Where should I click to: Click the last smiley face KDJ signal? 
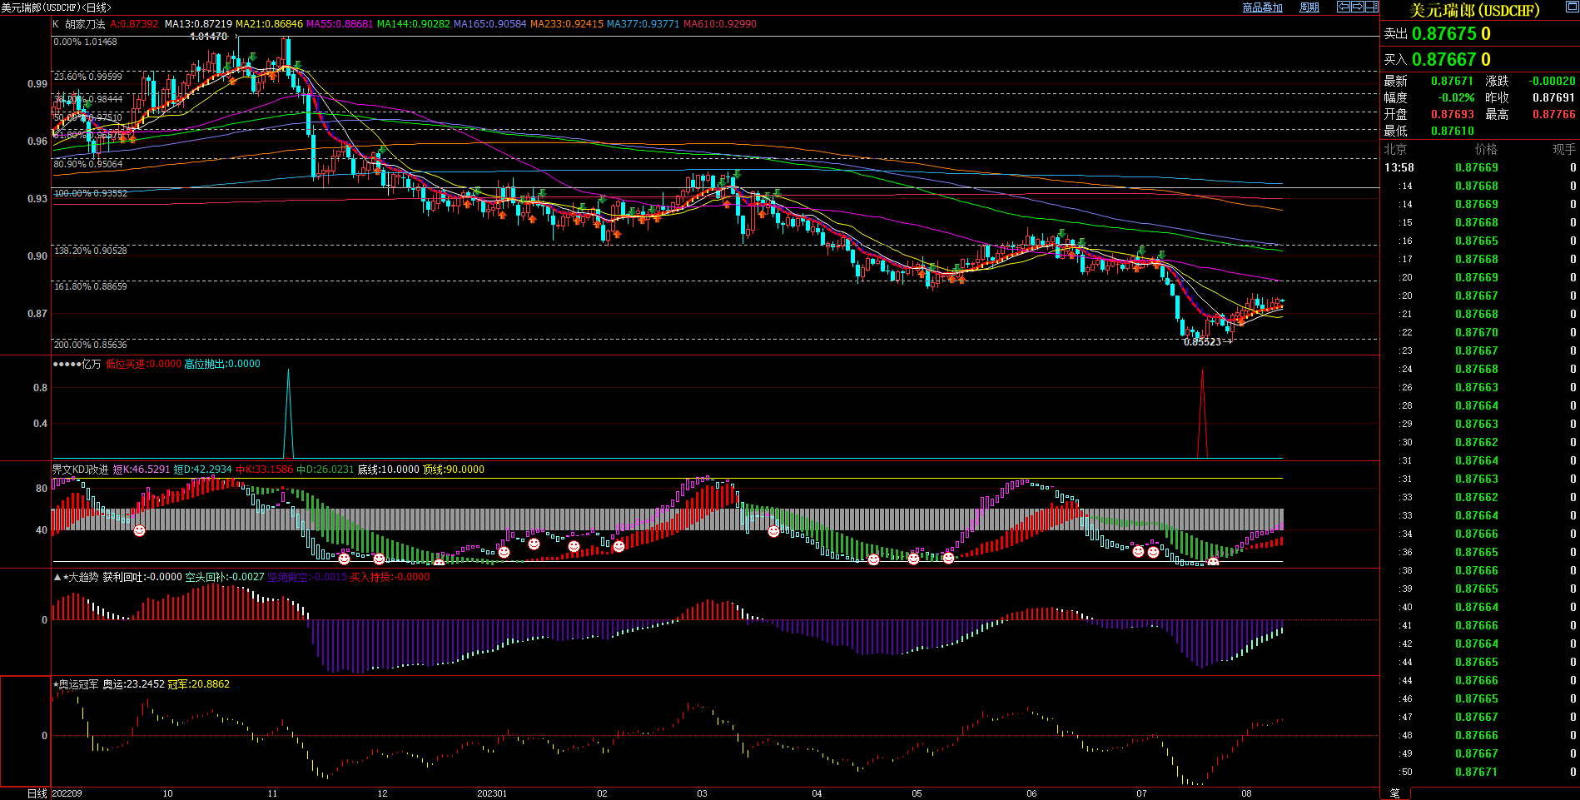click(1213, 563)
